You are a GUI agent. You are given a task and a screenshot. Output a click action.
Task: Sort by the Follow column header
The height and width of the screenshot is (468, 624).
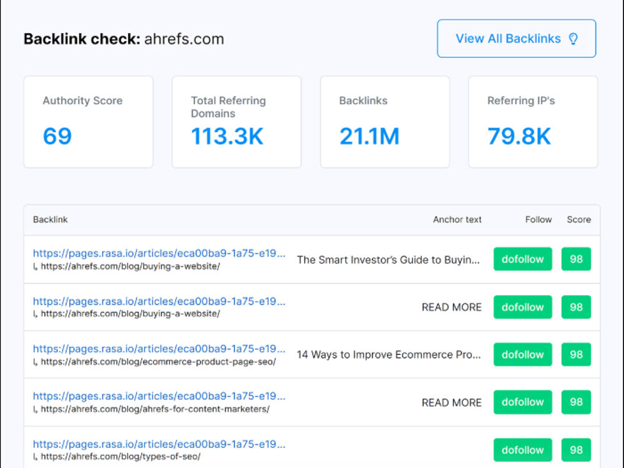click(539, 220)
